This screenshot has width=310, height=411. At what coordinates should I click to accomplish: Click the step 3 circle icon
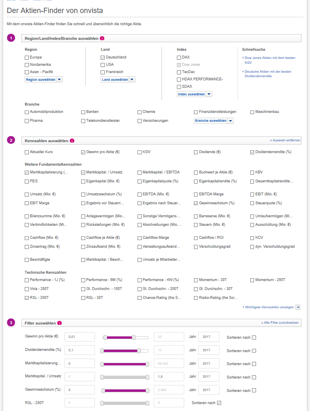11,323
